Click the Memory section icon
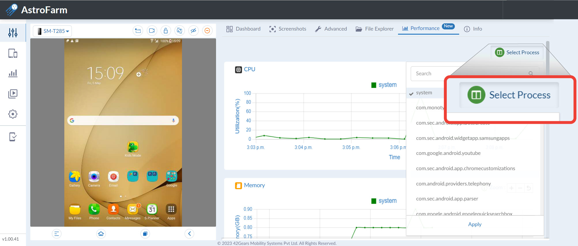Viewport: 578px width, 246px height. click(239, 185)
